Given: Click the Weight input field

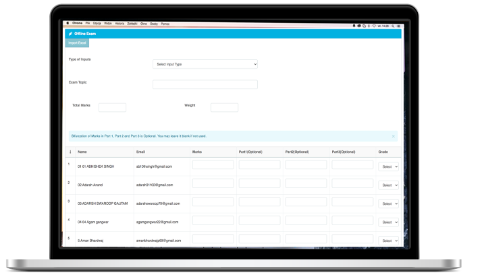Looking at the screenshot, I should pos(224,107).
